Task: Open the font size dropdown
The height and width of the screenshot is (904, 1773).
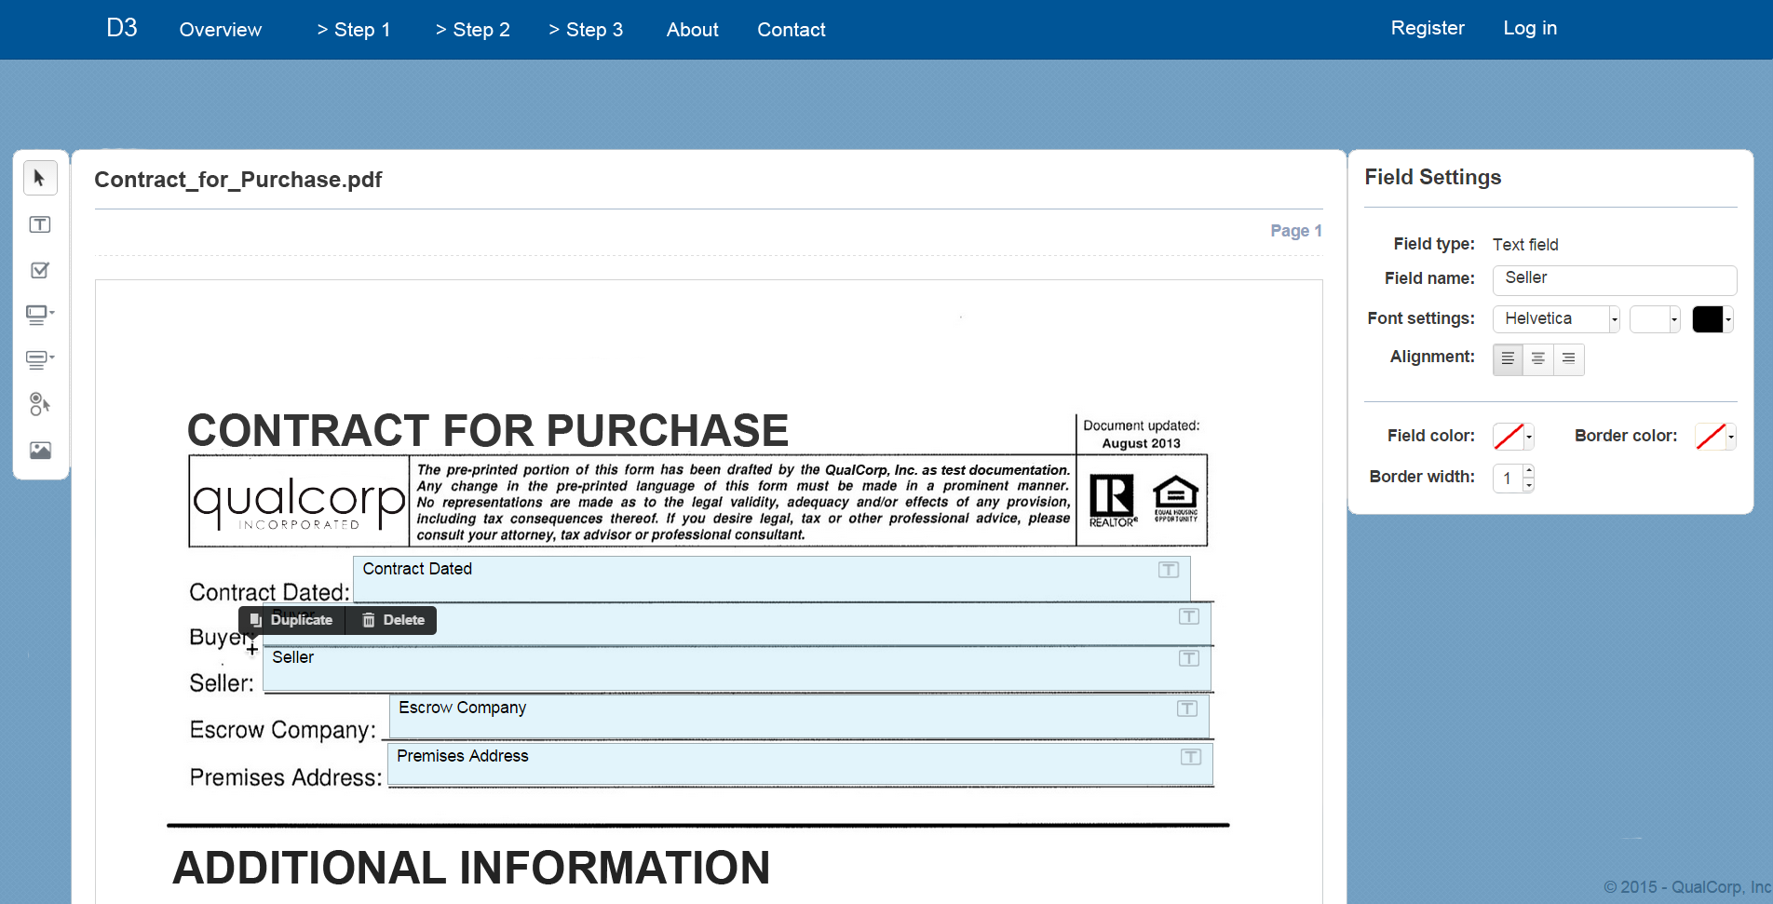Action: pos(1655,319)
